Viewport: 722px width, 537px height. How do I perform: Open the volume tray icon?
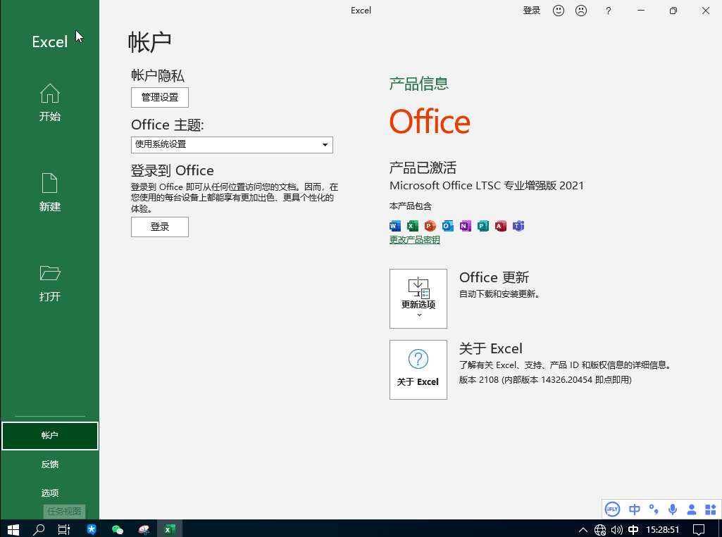pos(616,530)
